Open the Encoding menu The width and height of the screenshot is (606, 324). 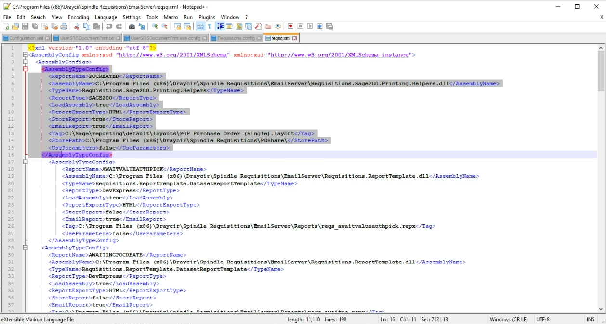pos(78,17)
